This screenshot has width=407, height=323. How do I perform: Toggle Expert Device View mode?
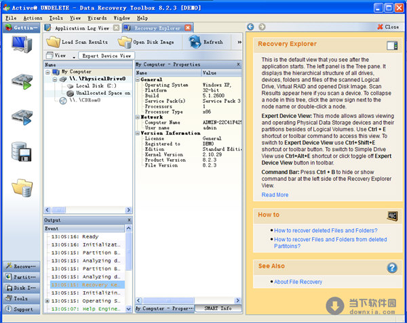(106, 56)
